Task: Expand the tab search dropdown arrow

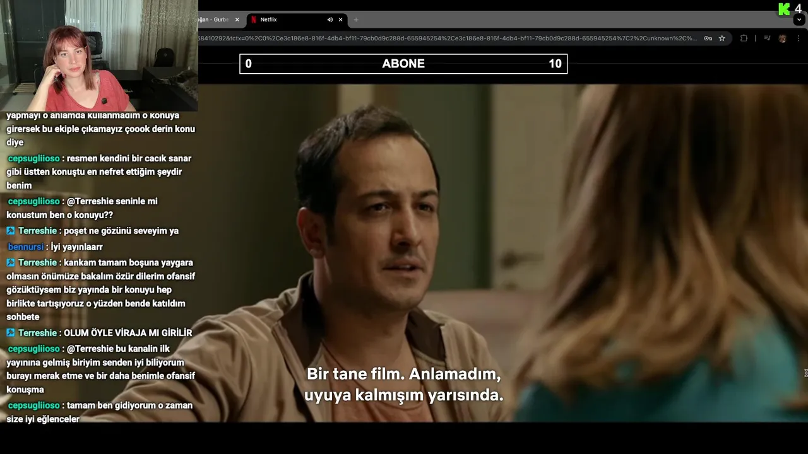Action: [800, 20]
